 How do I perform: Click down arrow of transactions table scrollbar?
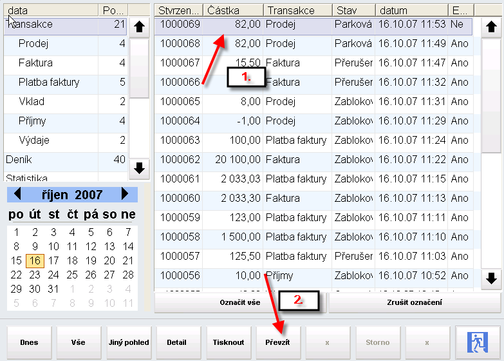coord(491,278)
